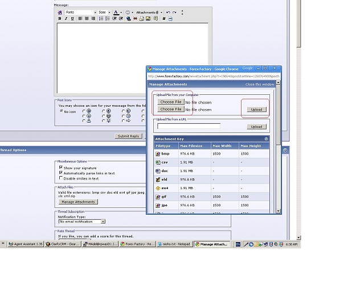Click inside the Message text area
This screenshot has width=356, height=284.
click(132, 58)
